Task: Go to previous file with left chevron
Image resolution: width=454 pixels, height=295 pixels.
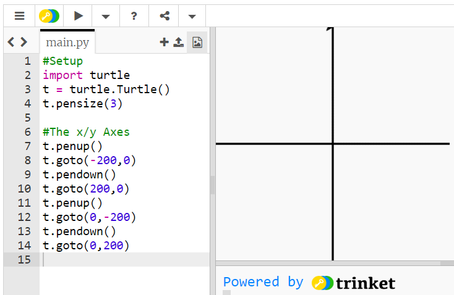Action: coord(11,42)
